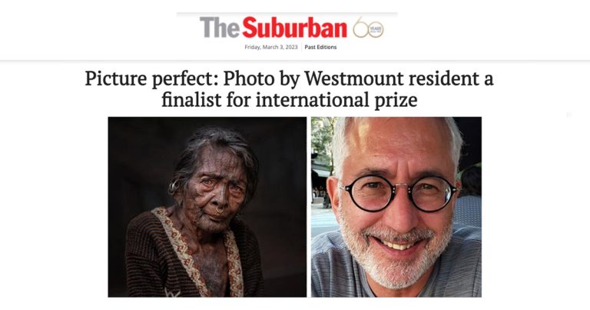Image resolution: width=590 pixels, height=310 pixels.
Task: Click the gray "The" in the masthead
Action: point(220,28)
